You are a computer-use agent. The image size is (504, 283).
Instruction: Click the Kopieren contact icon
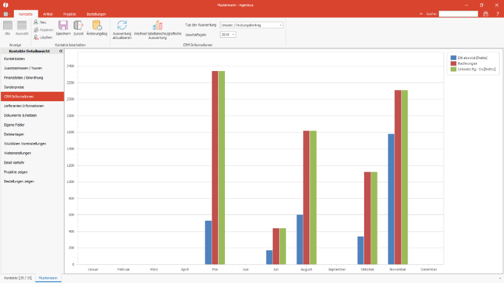pyautogui.click(x=37, y=30)
